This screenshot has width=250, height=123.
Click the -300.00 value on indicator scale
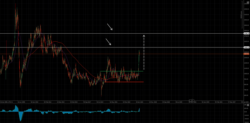coord(246,122)
